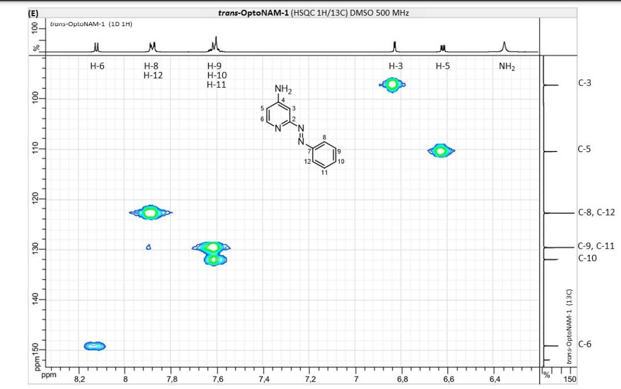This screenshot has width=621, height=389.
Task: Click the H-3 proton assignment label
Action: tap(395, 66)
